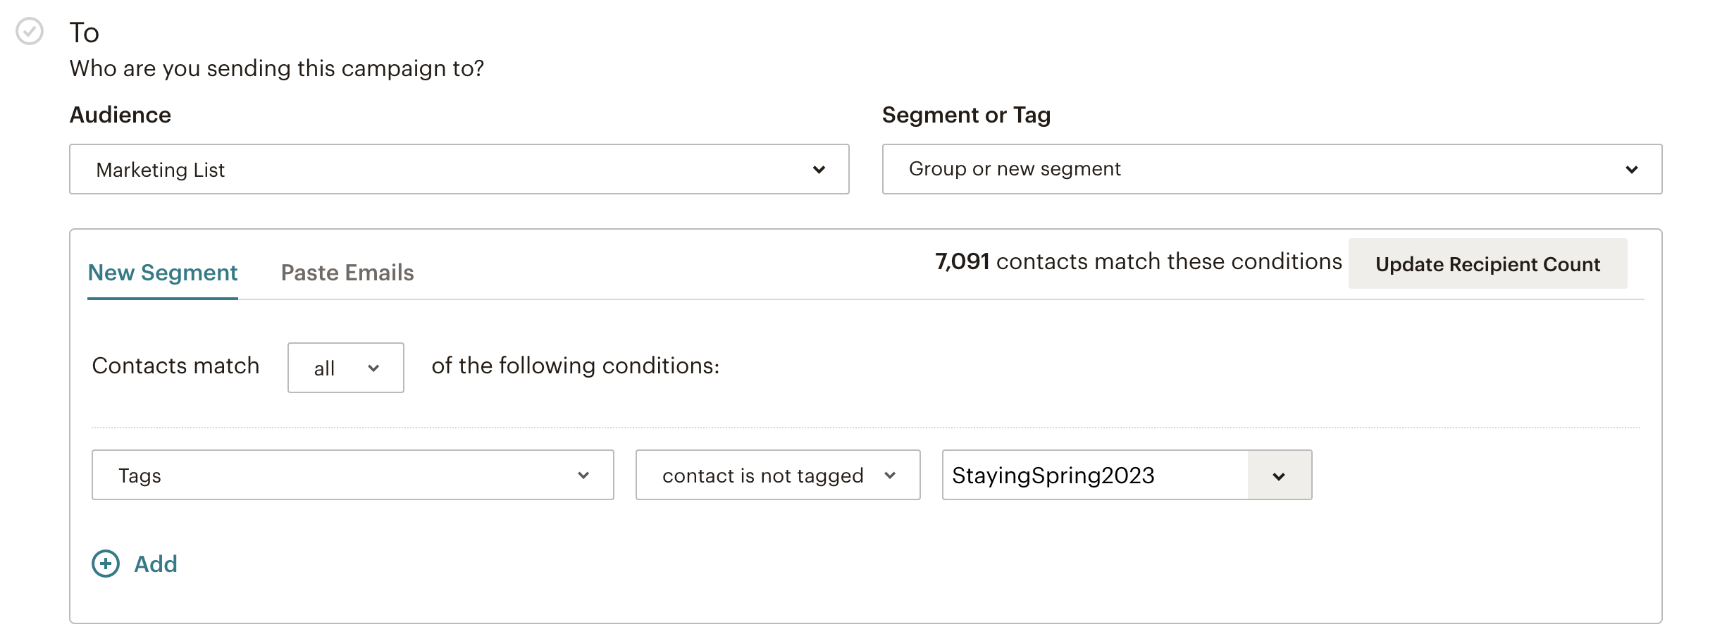
Task: Click the chevron in Group or new segment
Action: pos(1632,170)
